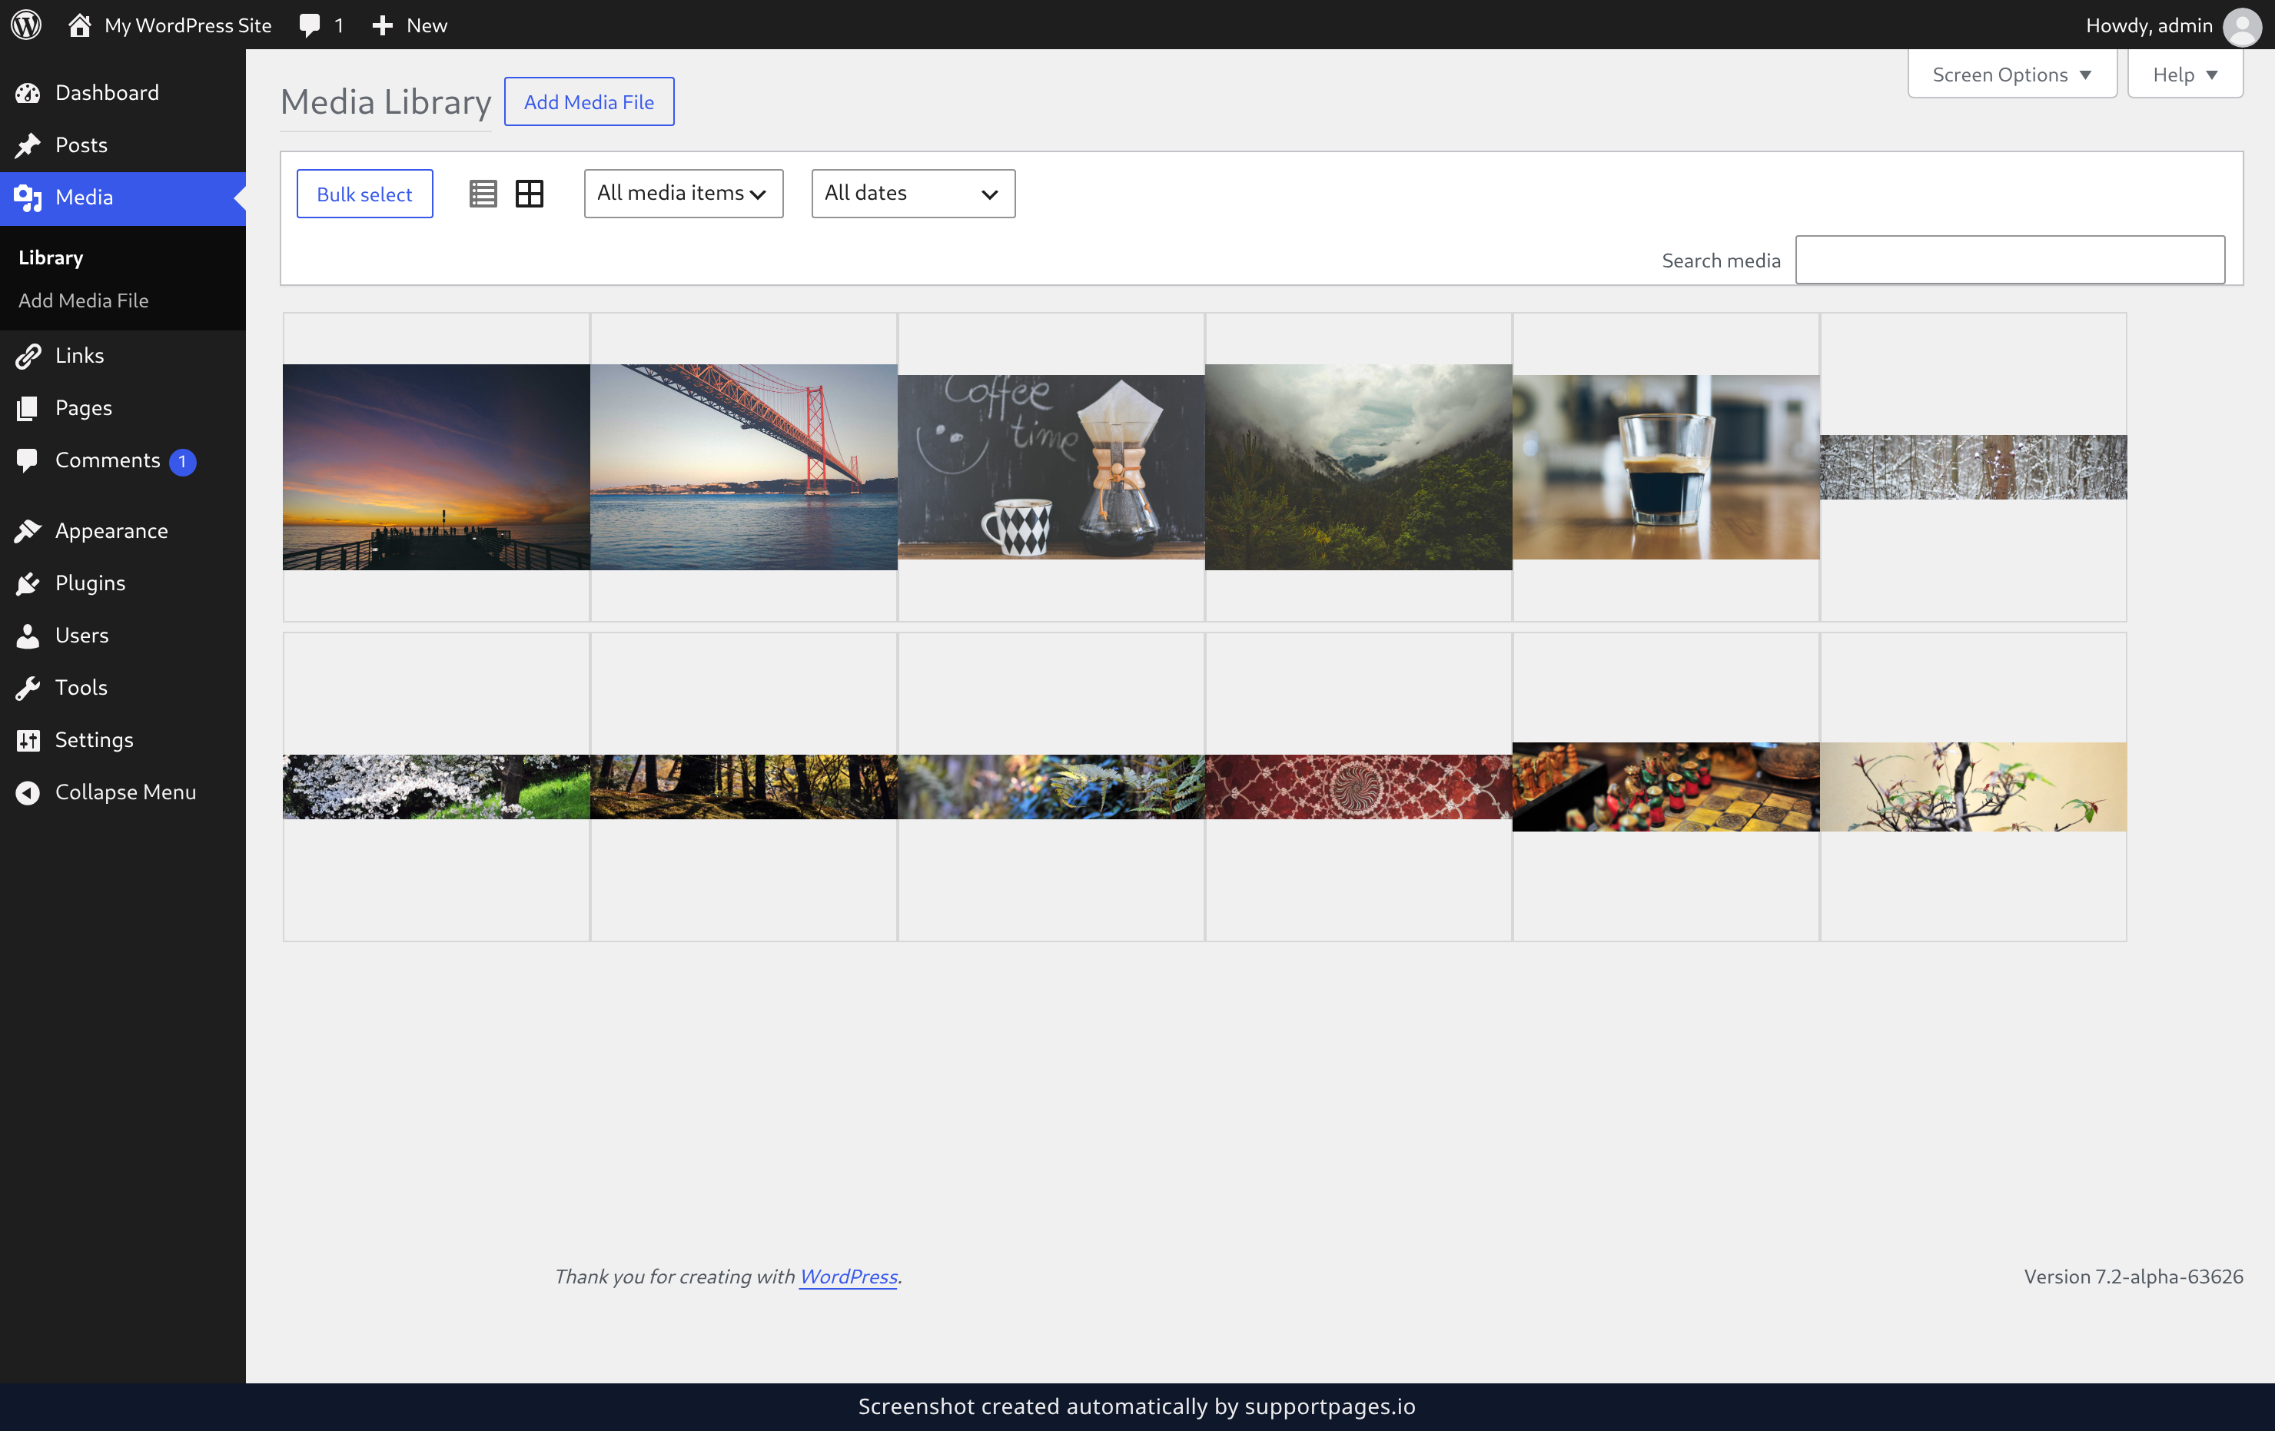
Task: Open the sunset pier thumbnail
Action: (436, 467)
